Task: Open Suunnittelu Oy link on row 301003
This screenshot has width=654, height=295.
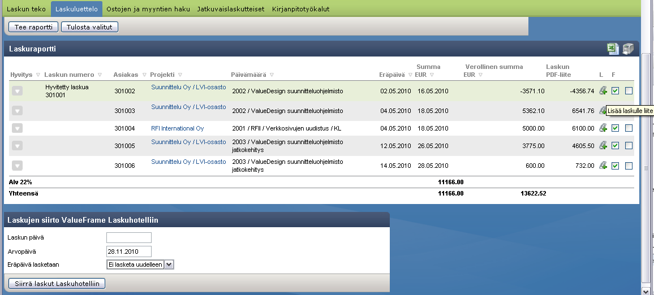Action: point(188,107)
